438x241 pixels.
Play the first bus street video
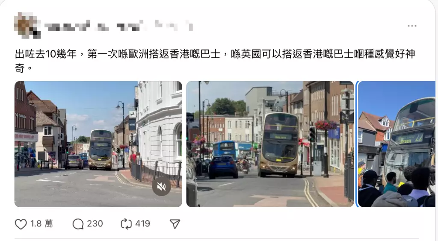(x=98, y=144)
